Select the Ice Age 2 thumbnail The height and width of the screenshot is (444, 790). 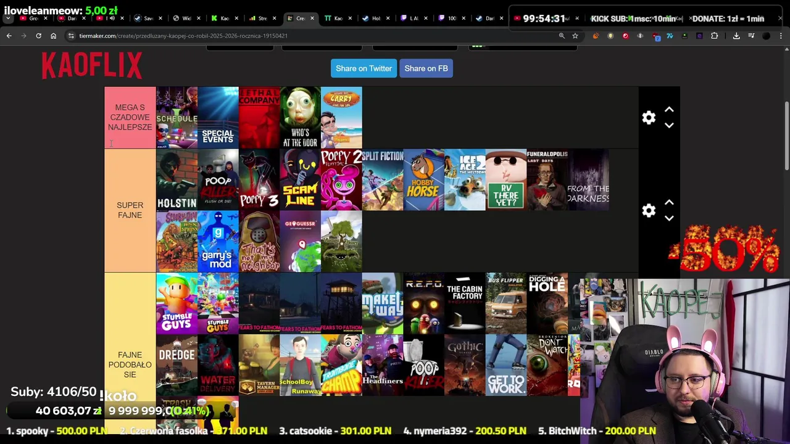465,180
